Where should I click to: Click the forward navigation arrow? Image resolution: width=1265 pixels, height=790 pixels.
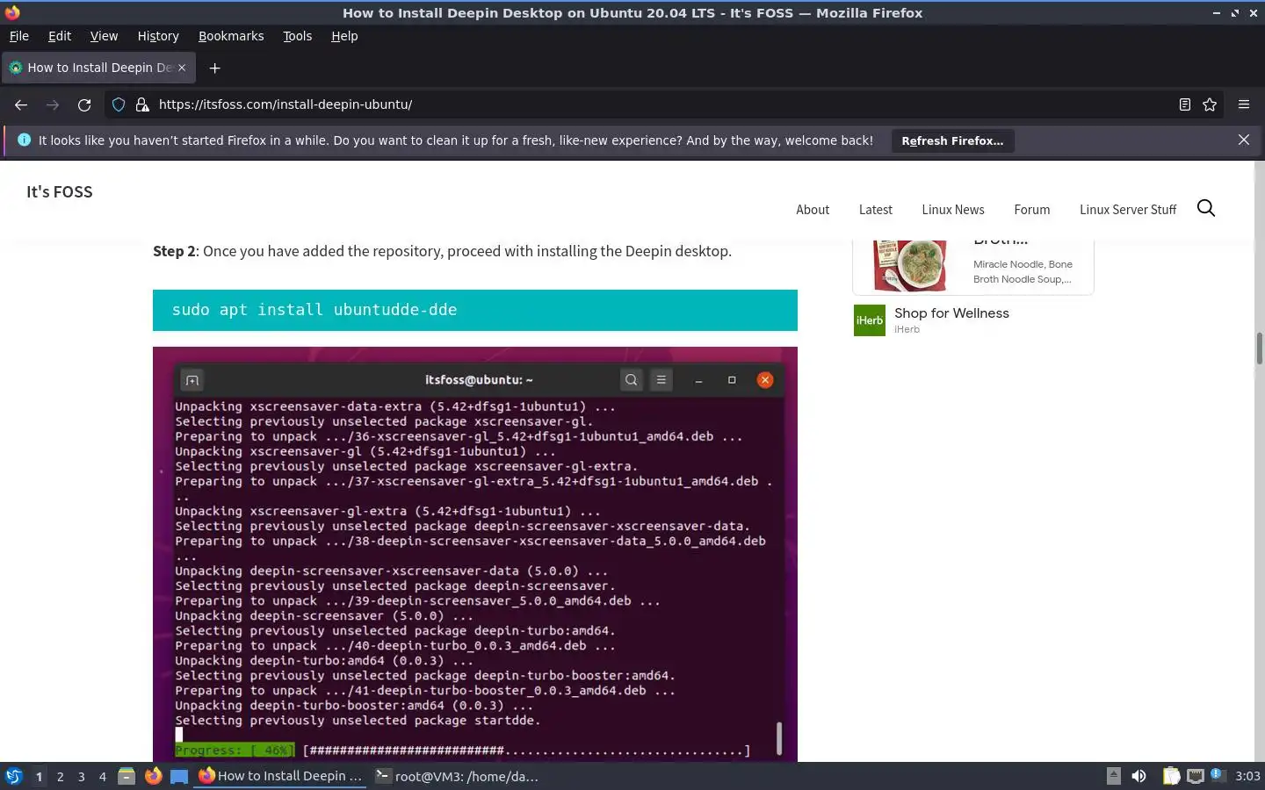(x=53, y=104)
